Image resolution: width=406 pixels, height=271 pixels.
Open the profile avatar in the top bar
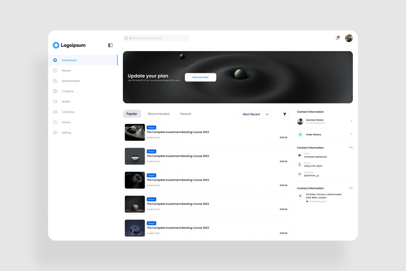348,38
